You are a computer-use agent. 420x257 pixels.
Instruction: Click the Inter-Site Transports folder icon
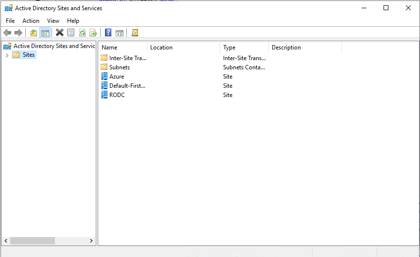point(104,57)
